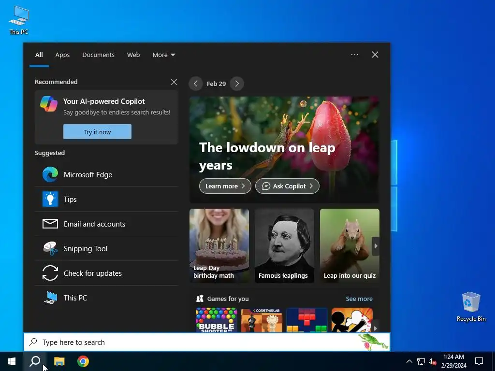Open the Tips app suggestion

[x=107, y=199]
